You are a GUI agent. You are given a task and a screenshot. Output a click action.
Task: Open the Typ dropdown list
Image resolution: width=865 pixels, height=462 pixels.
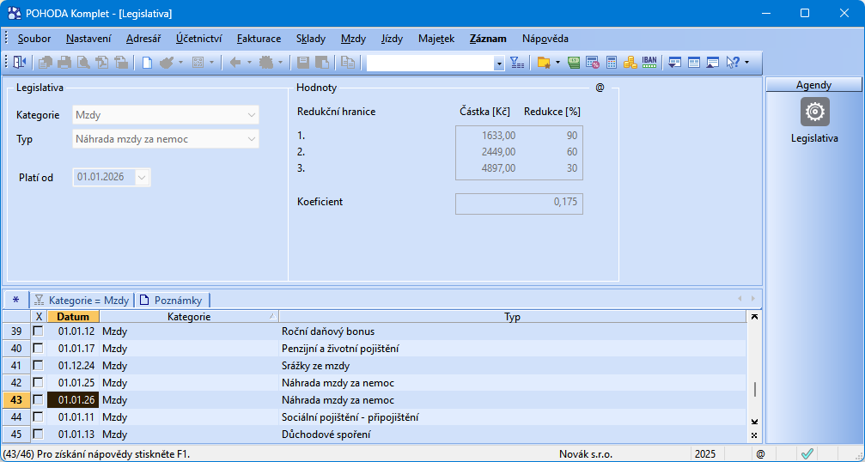[251, 139]
